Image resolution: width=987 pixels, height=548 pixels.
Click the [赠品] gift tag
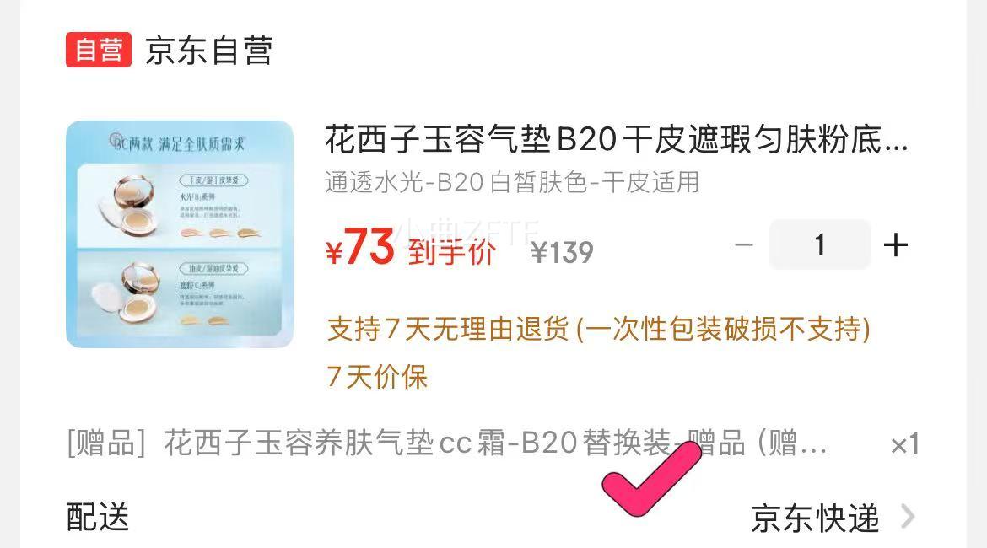point(107,443)
